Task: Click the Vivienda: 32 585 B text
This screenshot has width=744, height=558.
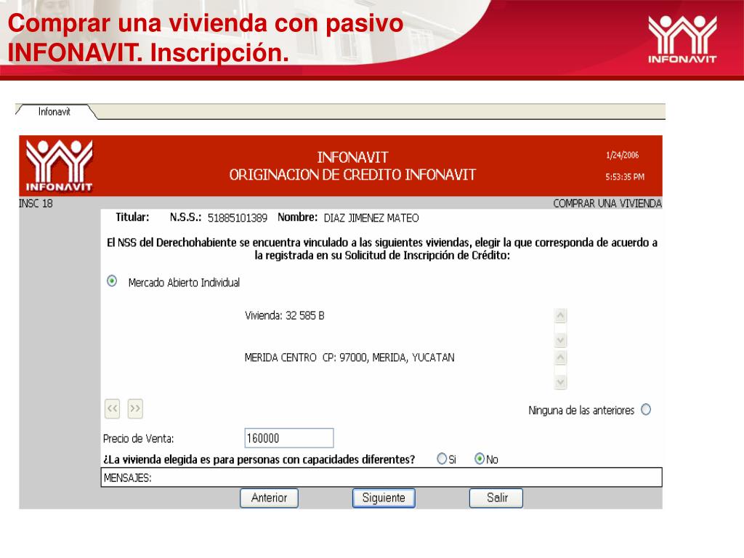Action: click(x=285, y=315)
